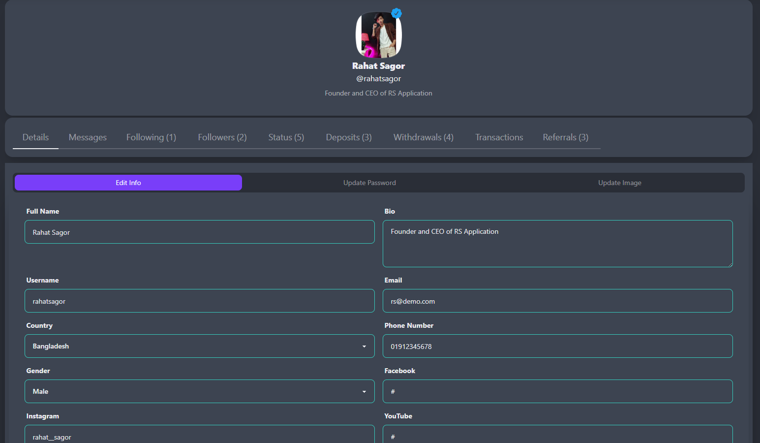View the Deposits (3) tab

click(x=348, y=137)
